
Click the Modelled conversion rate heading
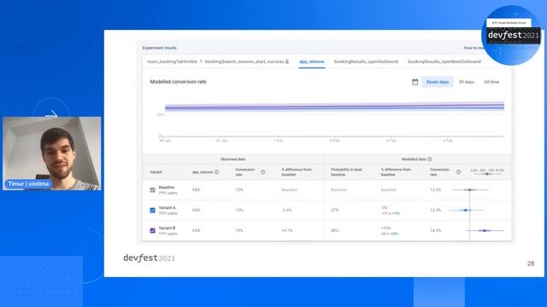click(x=178, y=82)
